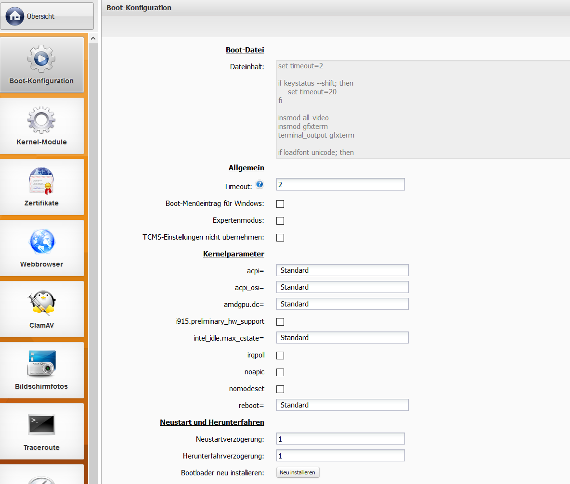Select the Kernel-Module label text
The height and width of the screenshot is (484, 570).
pos(41,142)
